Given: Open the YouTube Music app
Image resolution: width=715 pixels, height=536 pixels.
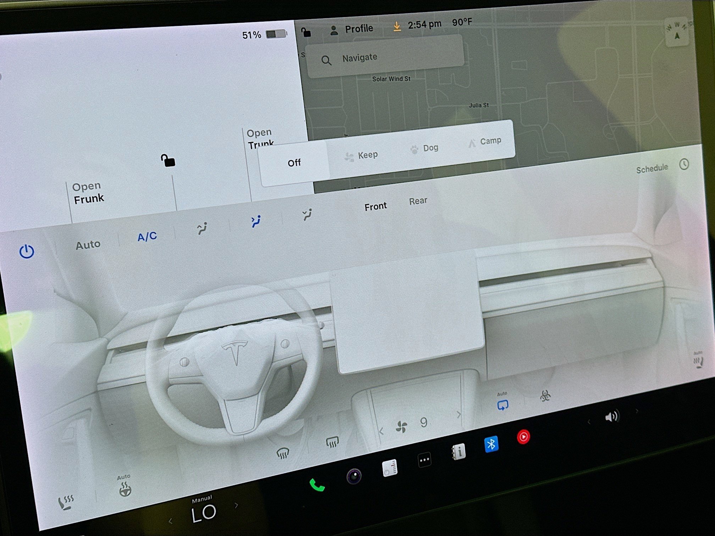Looking at the screenshot, I should [x=523, y=437].
